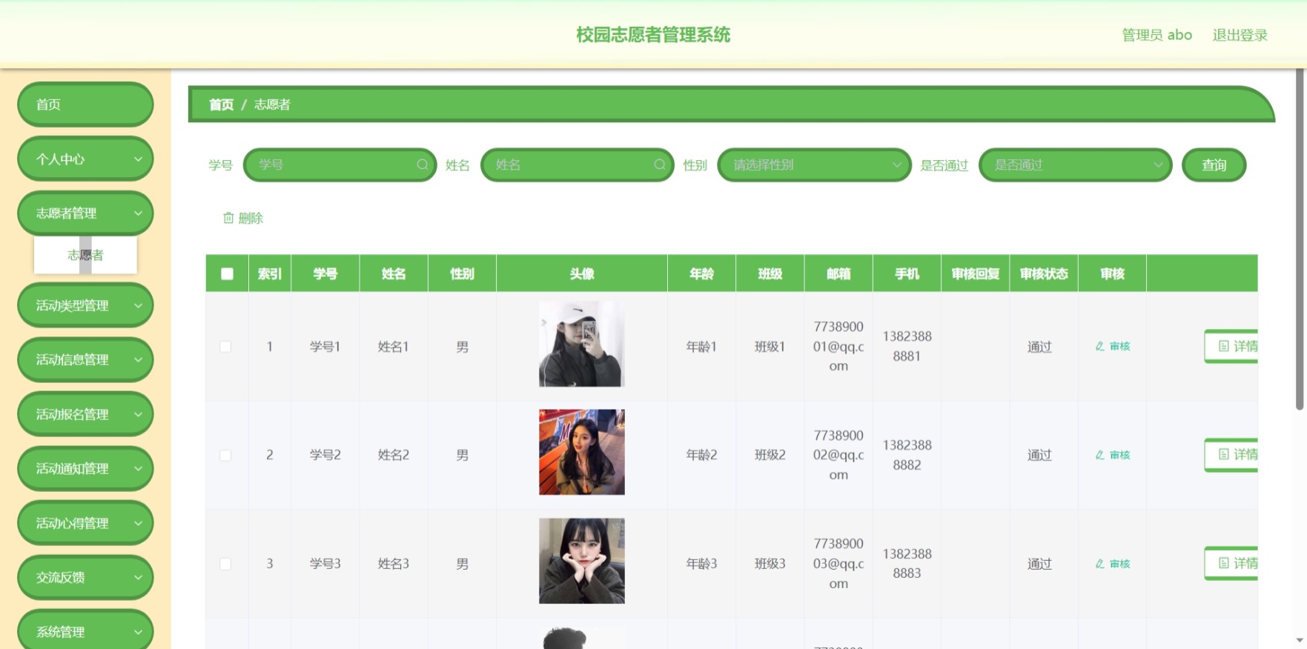Click the 管理员 abo account label
The image size is (1307, 649).
tap(1157, 35)
